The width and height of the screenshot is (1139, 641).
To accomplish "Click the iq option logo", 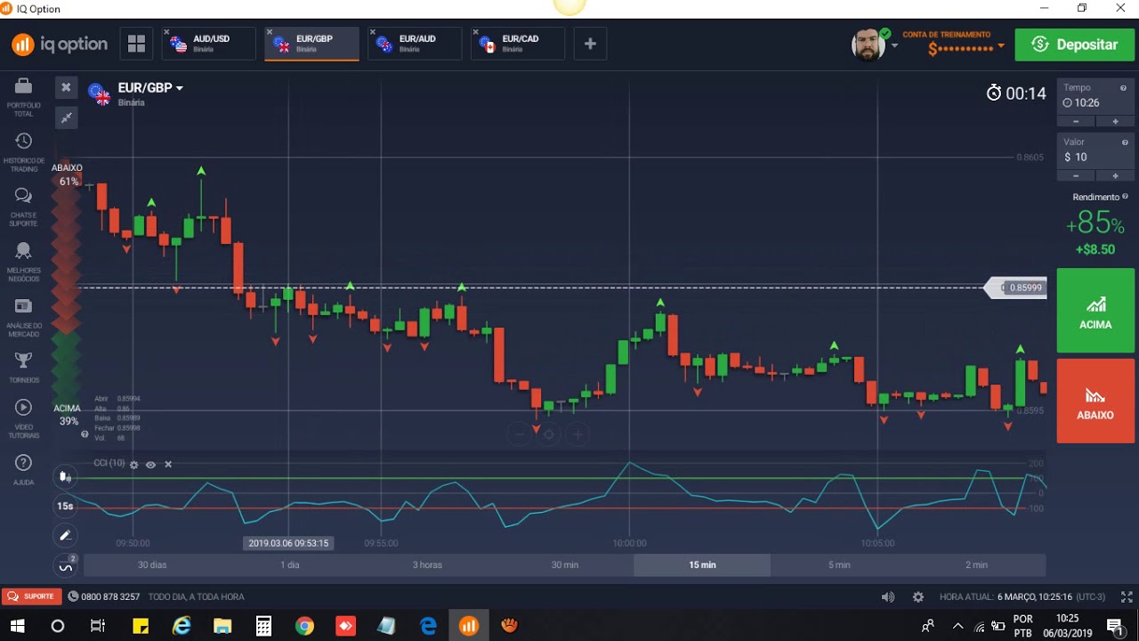I will [x=60, y=44].
